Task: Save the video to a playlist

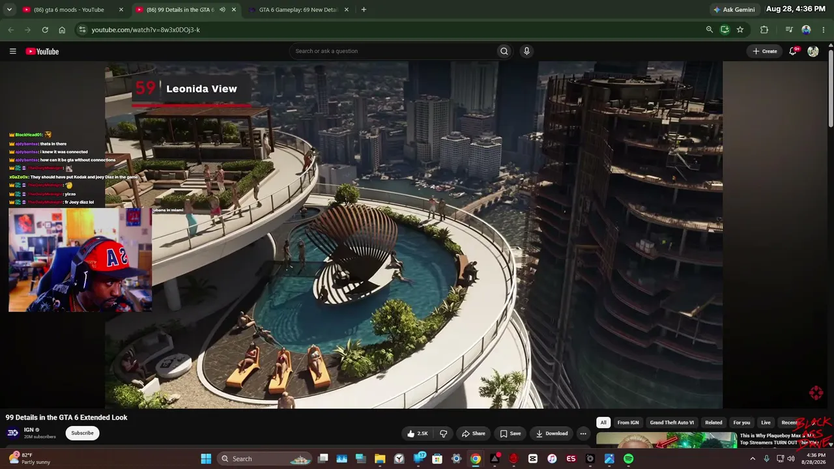Action: (510, 433)
